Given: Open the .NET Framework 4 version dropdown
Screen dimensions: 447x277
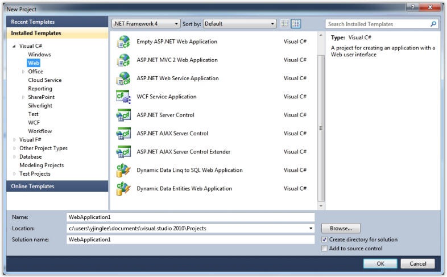Looking at the screenshot, I should point(146,24).
